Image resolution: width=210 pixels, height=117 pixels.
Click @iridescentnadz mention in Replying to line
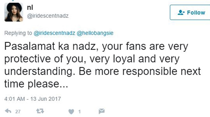54,33
